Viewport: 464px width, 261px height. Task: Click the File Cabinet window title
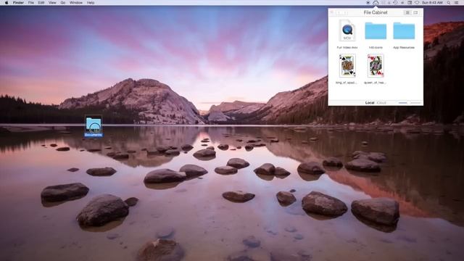[x=376, y=12]
